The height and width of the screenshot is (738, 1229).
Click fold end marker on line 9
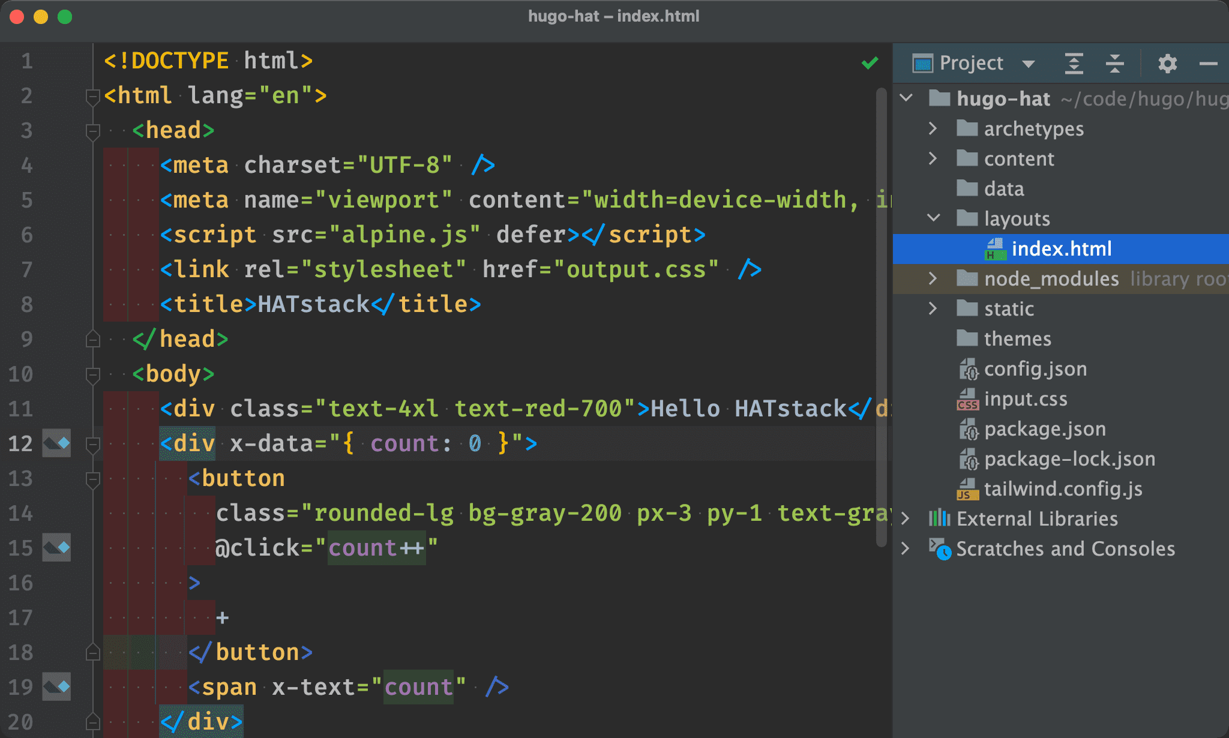tap(92, 339)
